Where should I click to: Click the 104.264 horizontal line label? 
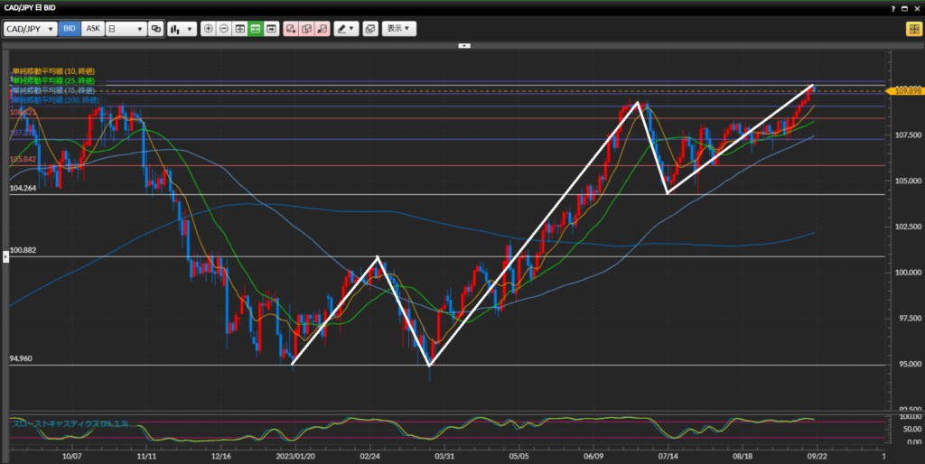click(23, 189)
